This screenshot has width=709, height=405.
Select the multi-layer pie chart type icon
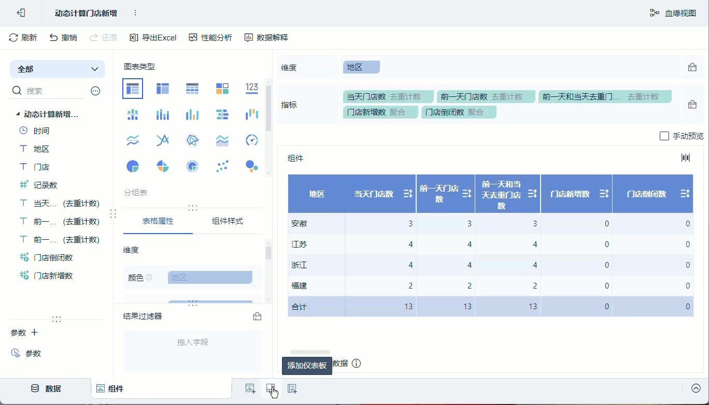pos(192,166)
